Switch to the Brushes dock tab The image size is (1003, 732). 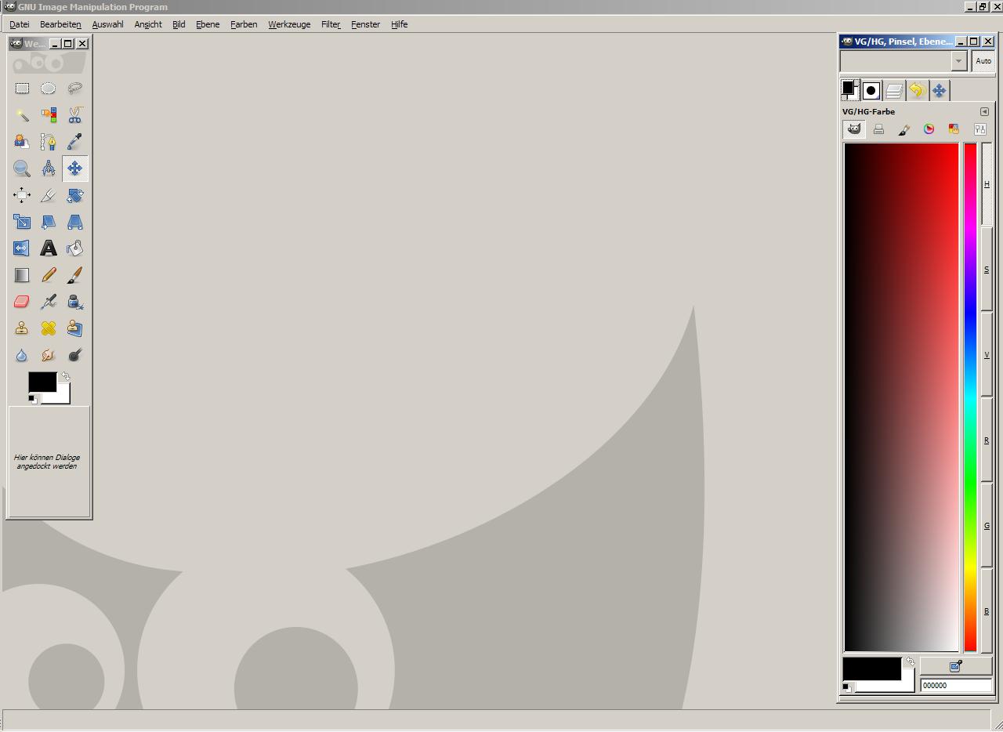[x=871, y=91]
